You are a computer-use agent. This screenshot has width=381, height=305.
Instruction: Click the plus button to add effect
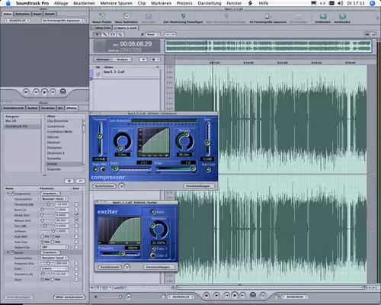[69, 181]
